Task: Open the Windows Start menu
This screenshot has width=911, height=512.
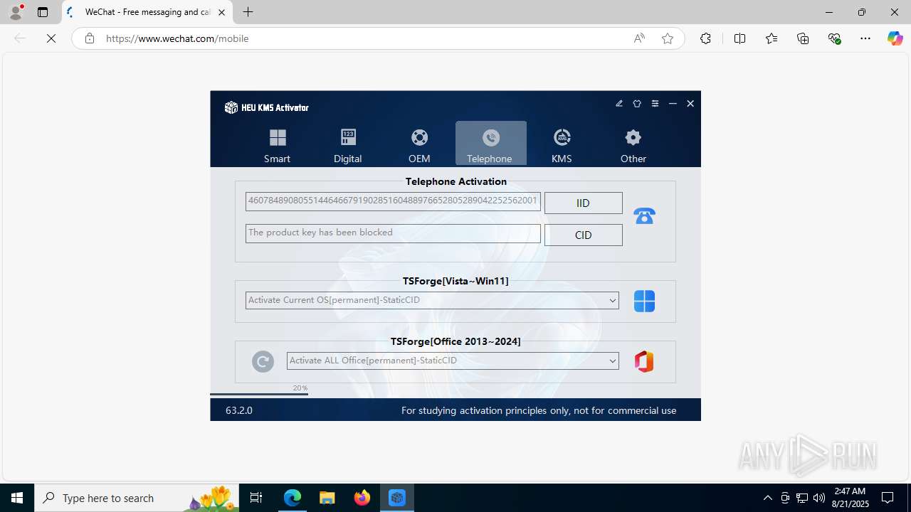Action: (17, 498)
